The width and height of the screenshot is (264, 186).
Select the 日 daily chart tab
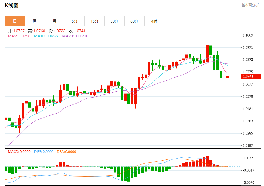(x=15, y=21)
